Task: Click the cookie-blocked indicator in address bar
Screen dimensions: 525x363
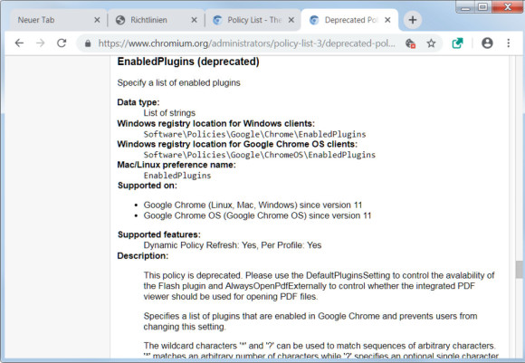Action: point(410,43)
